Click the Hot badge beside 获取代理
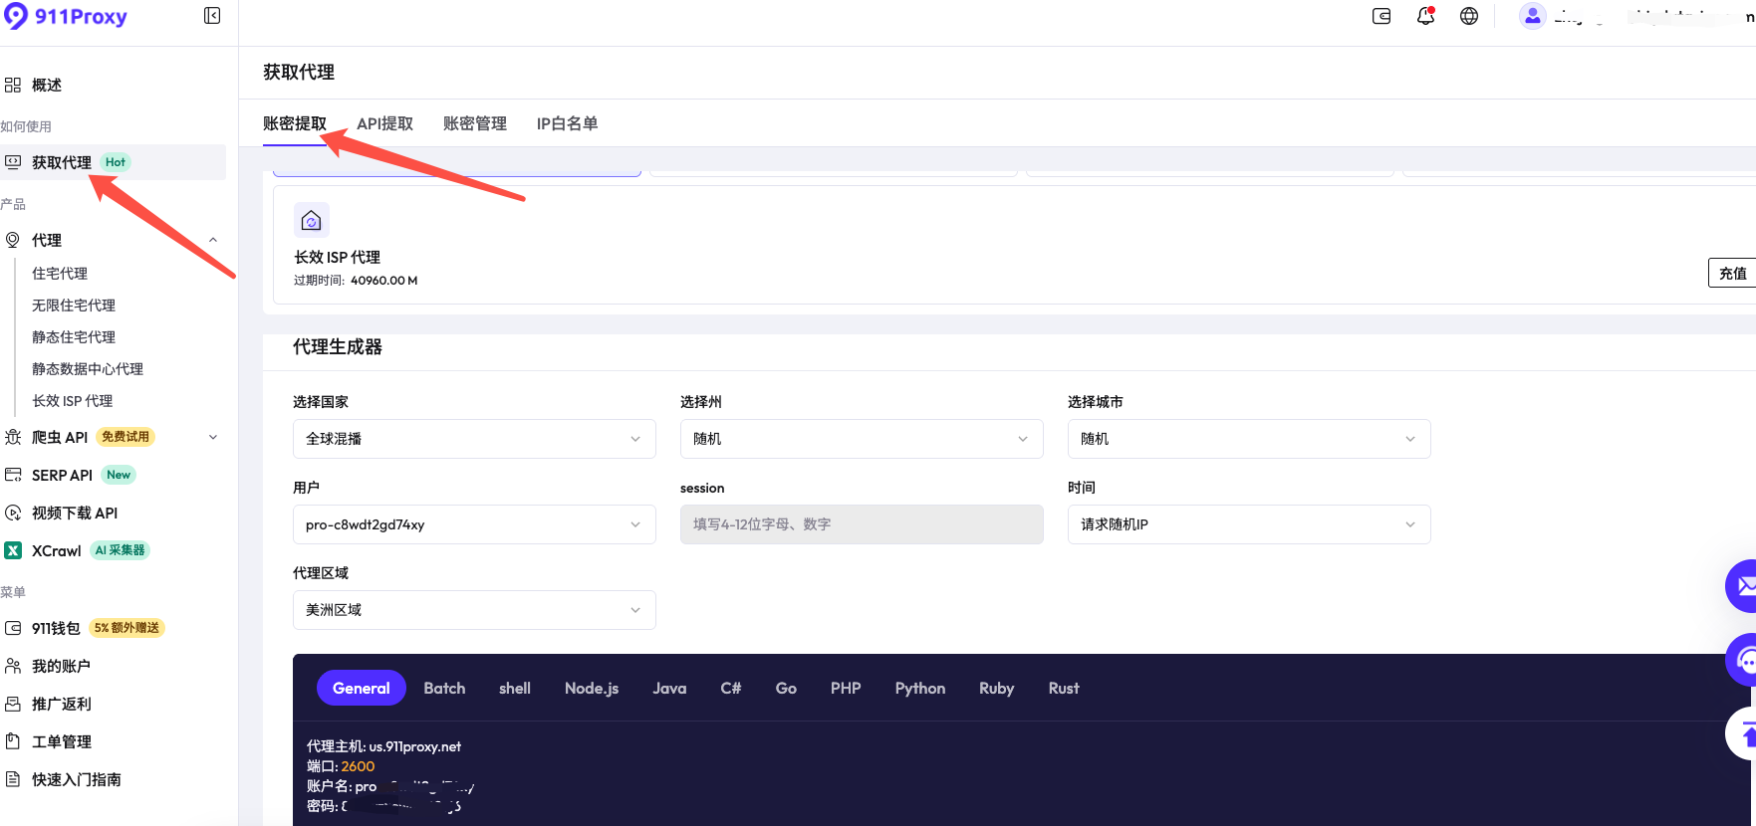 [x=116, y=162]
